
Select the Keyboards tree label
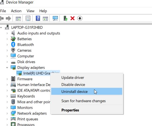click(x=26, y=96)
